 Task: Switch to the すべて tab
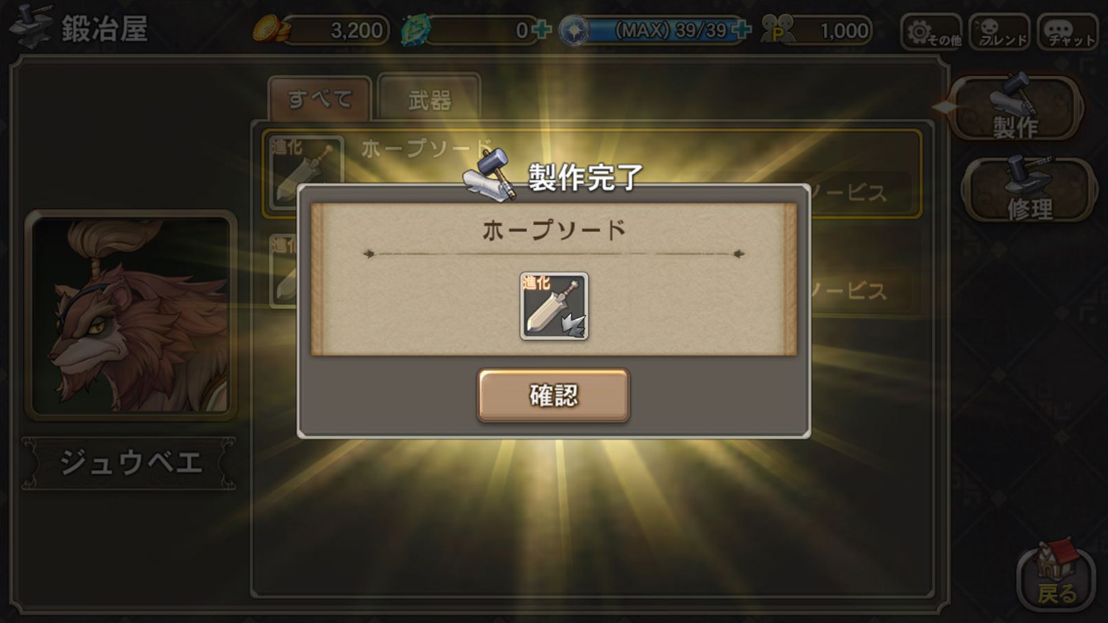pyautogui.click(x=320, y=99)
